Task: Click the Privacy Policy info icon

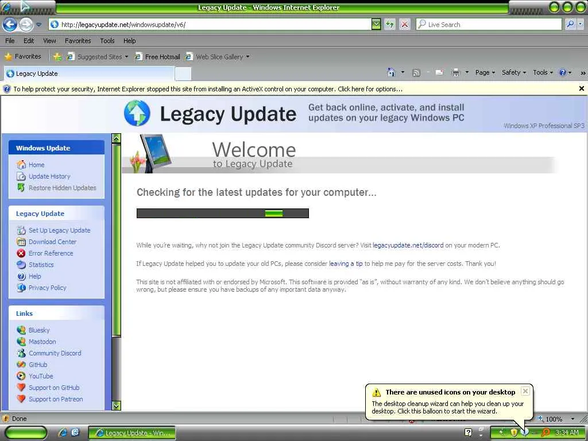Action: (x=21, y=288)
